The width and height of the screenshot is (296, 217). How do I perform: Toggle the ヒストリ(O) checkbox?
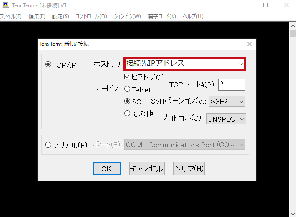(x=127, y=77)
